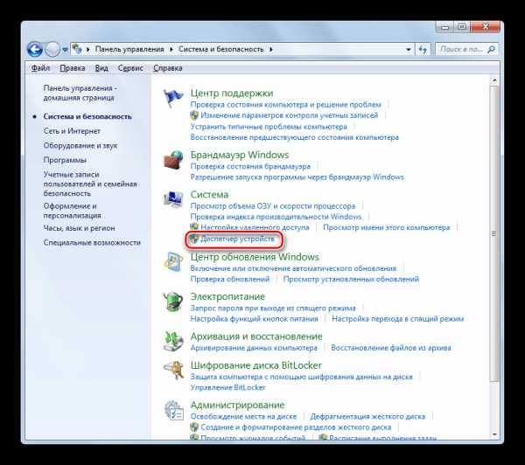Viewport: 525px width, 465px height.
Task: Click the refresh button in address bar
Action: tap(423, 50)
